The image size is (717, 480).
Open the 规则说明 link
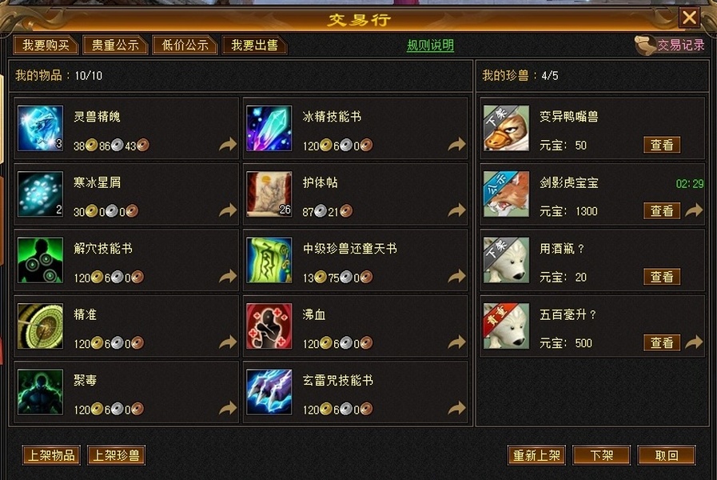tap(430, 46)
